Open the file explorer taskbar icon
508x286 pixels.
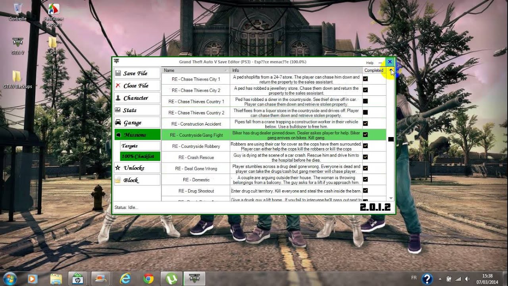pyautogui.click(x=56, y=279)
